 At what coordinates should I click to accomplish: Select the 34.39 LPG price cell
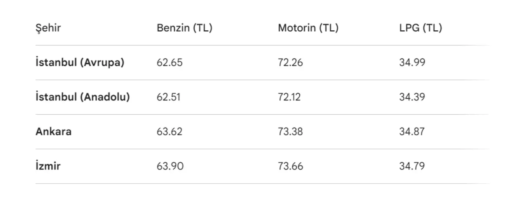click(x=412, y=97)
